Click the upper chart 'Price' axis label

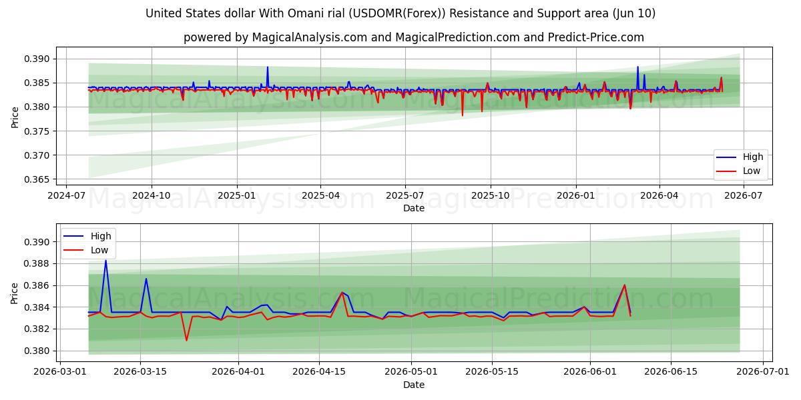(x=15, y=115)
